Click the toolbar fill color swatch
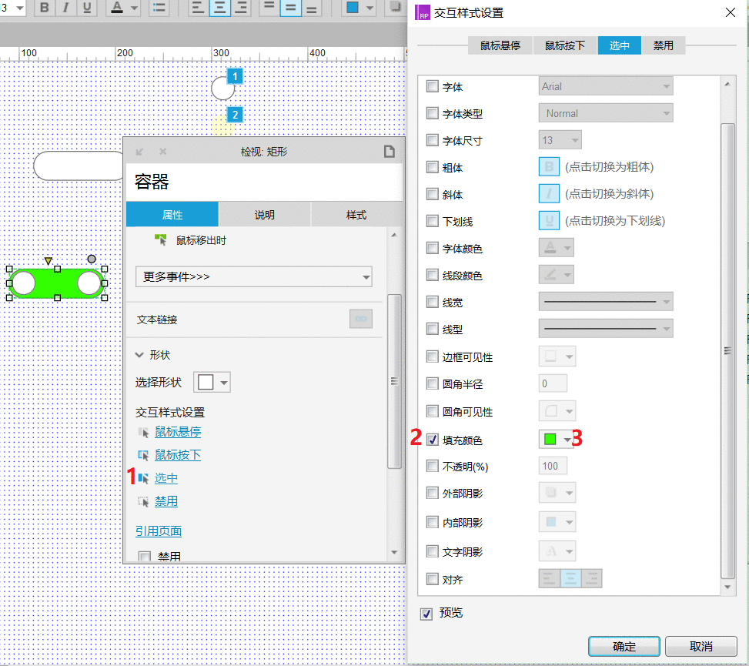 [x=353, y=8]
